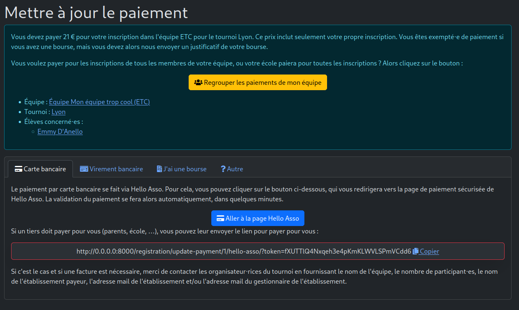Open Emmy D'Anello's registration page
This screenshot has width=519, height=310.
(x=60, y=131)
